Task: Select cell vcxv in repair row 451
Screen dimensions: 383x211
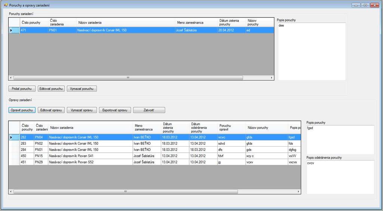Action: coord(267,162)
